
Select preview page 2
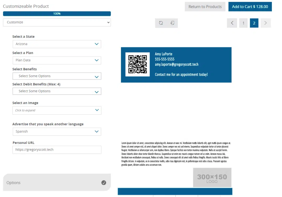pos(254,23)
